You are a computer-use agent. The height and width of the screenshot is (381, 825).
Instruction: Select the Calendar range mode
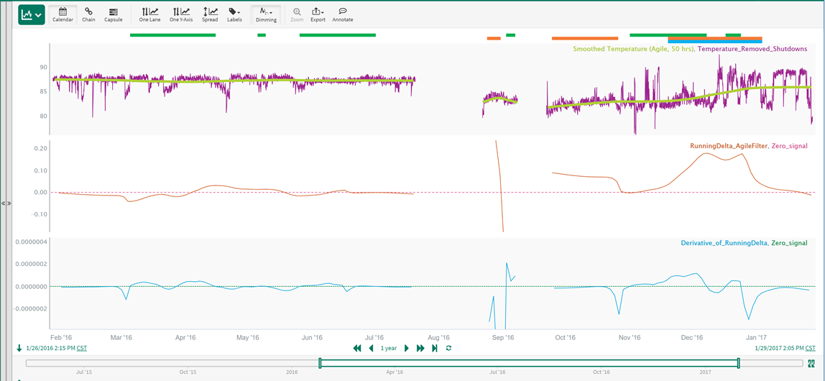(x=63, y=14)
